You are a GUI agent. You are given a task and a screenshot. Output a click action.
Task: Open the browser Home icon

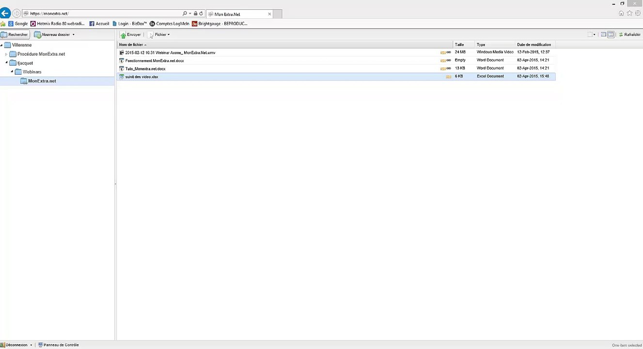622,14
